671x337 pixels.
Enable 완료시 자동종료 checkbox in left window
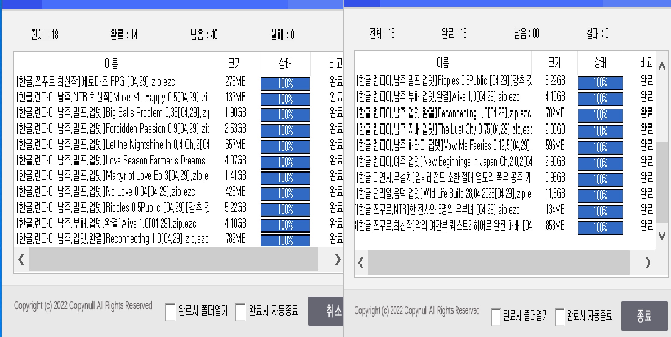(240, 312)
